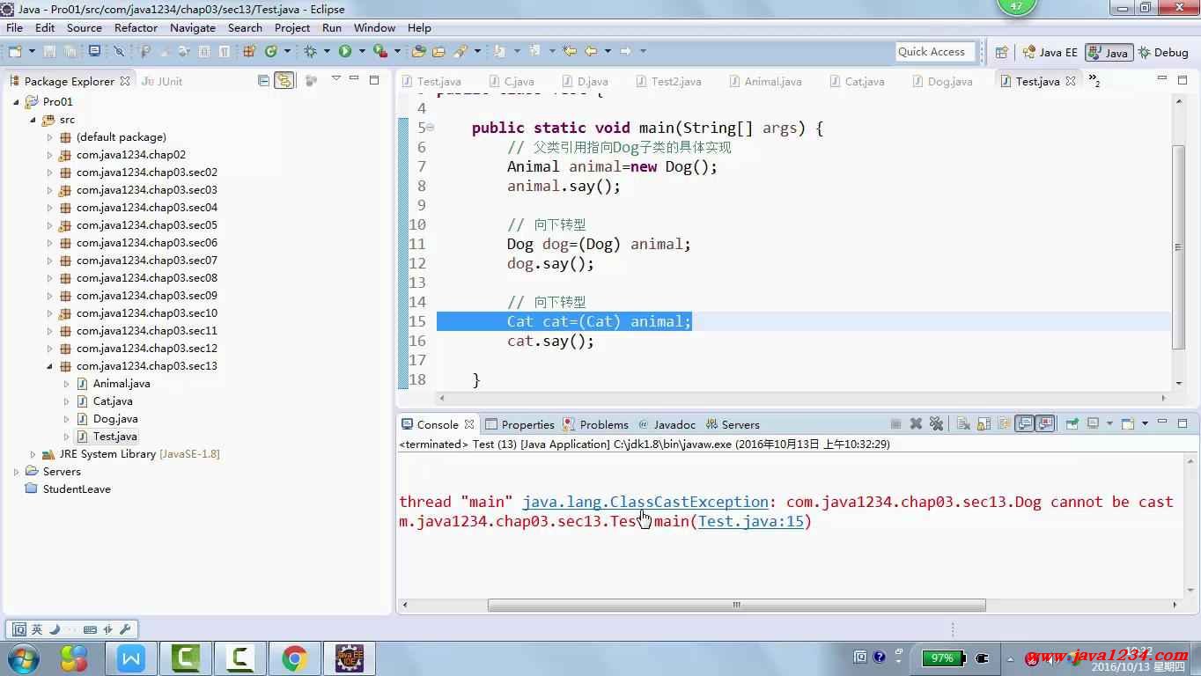Toggle Pin Console

pyautogui.click(x=1072, y=423)
